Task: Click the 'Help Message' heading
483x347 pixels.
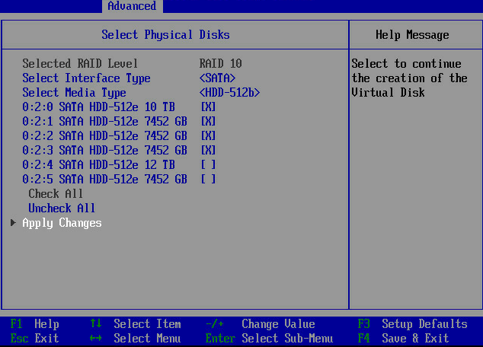Action: (x=412, y=35)
